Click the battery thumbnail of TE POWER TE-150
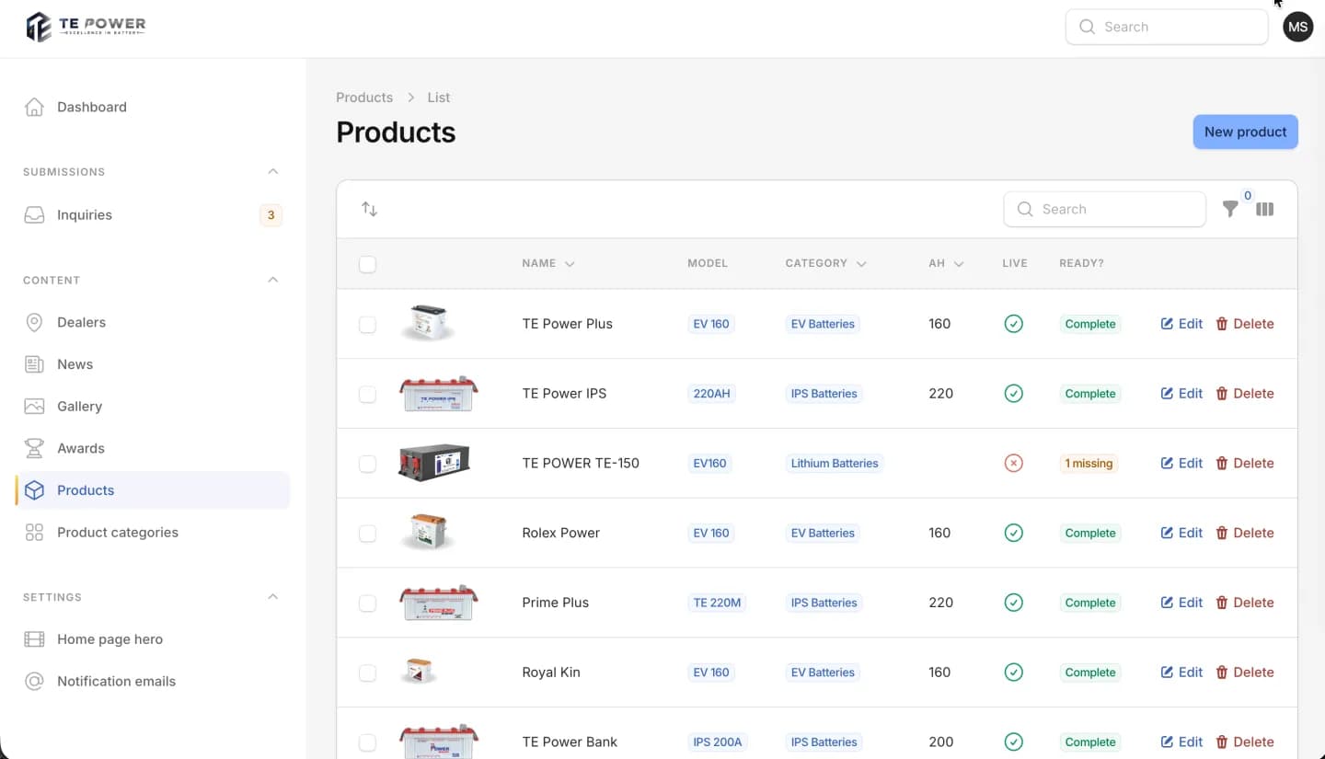Image resolution: width=1325 pixels, height=759 pixels. (434, 463)
